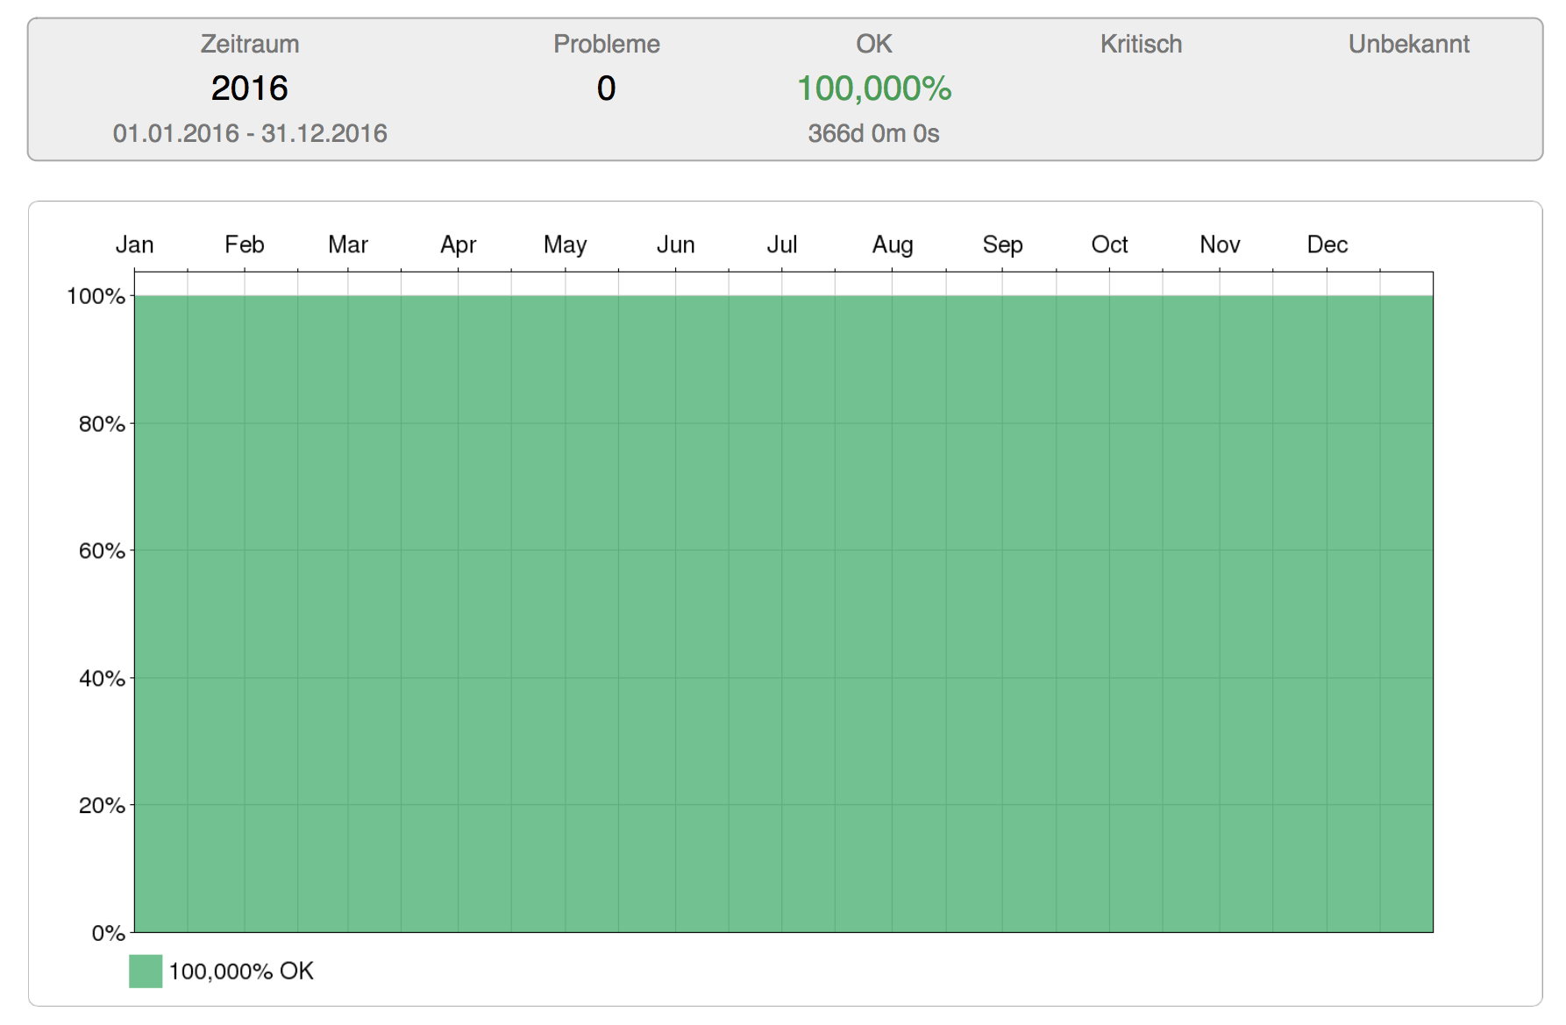Click the 'Dec' month axis label
The height and width of the screenshot is (1025, 1566).
tap(1328, 244)
